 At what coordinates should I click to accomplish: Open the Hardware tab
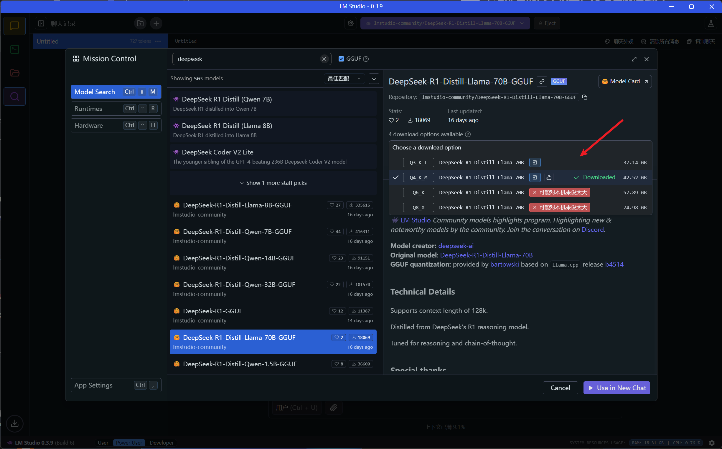click(x=116, y=125)
